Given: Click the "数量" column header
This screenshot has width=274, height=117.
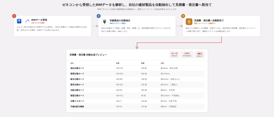Looking at the screenshot, I should point(143,63).
